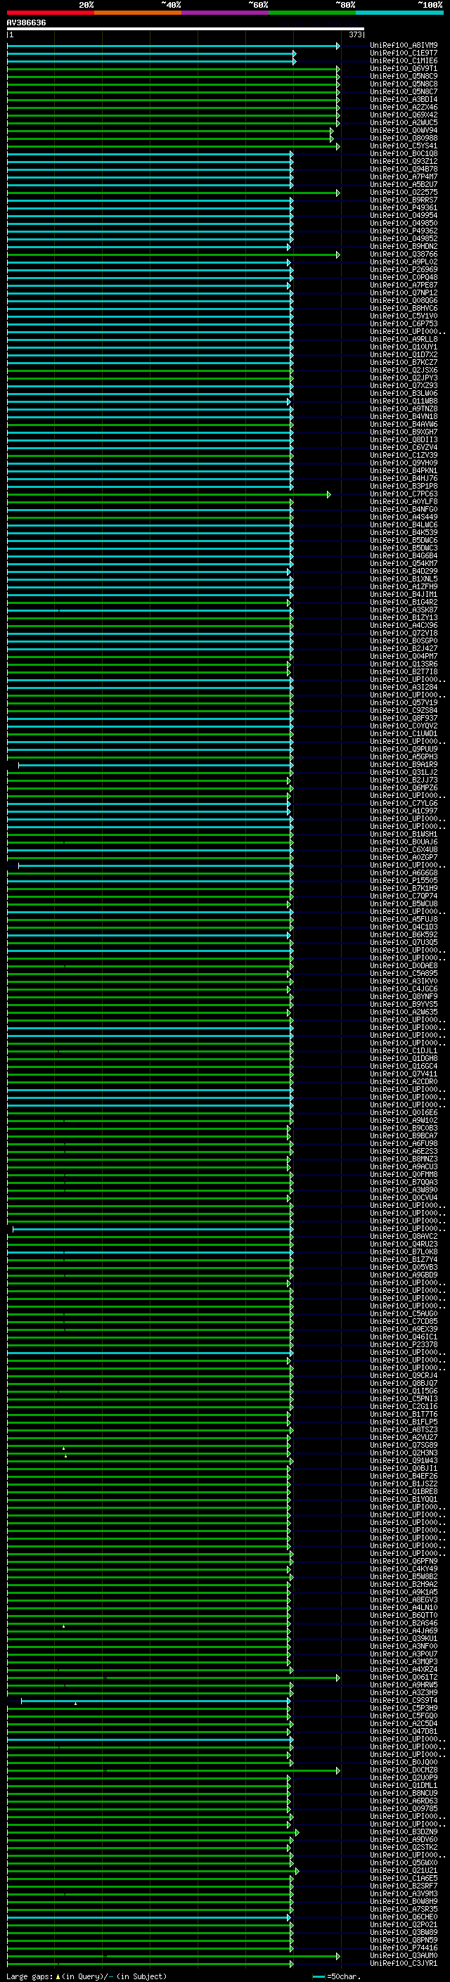Screen dimensions: 450x1982
Task: Open hit UniRef100_B1G4R2
Action: [404, 602]
